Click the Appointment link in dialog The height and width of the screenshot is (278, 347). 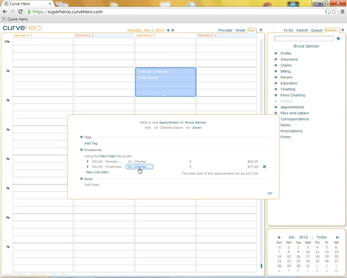pyautogui.click(x=168, y=122)
